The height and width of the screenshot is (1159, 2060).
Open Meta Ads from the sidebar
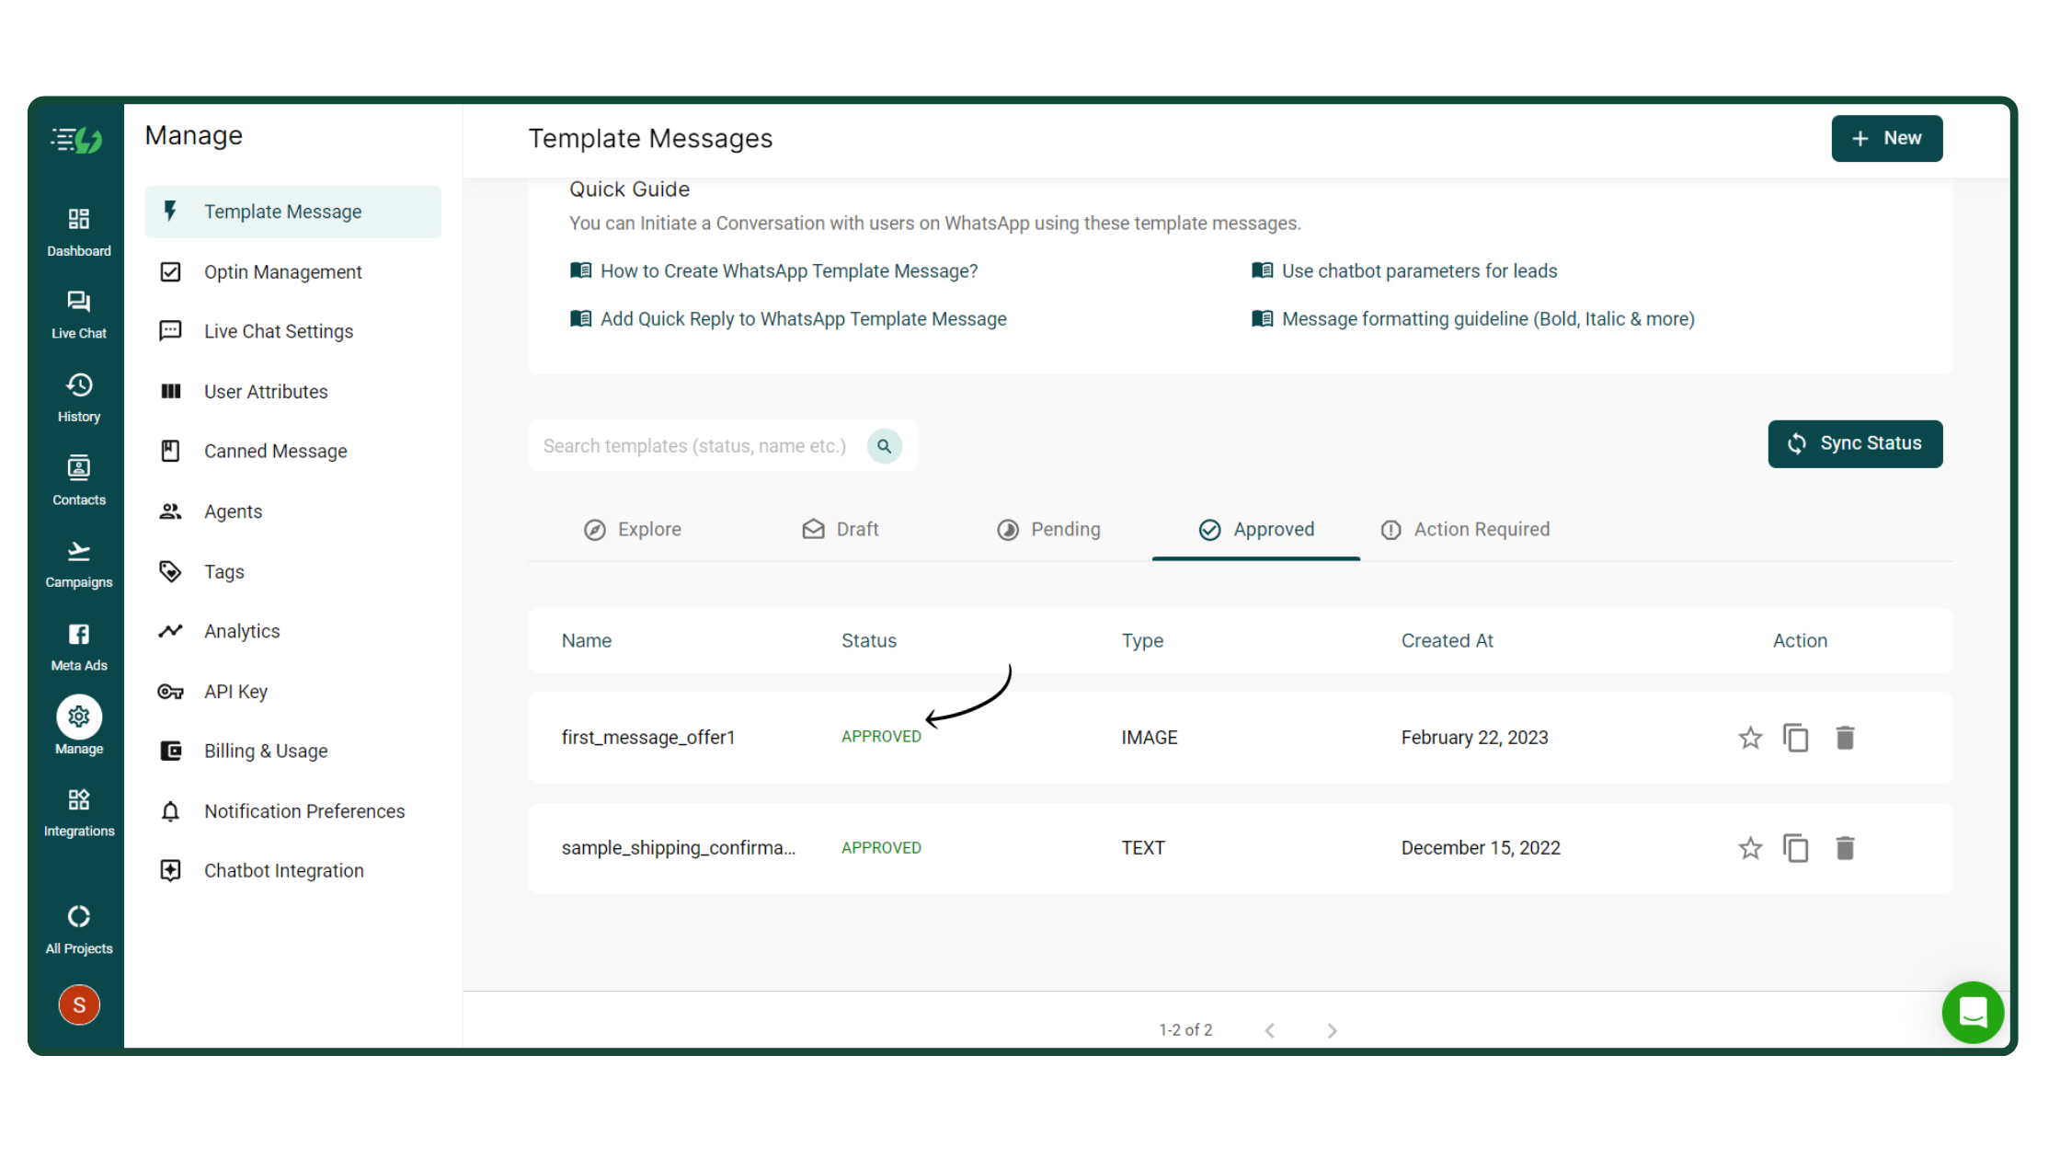pyautogui.click(x=79, y=647)
